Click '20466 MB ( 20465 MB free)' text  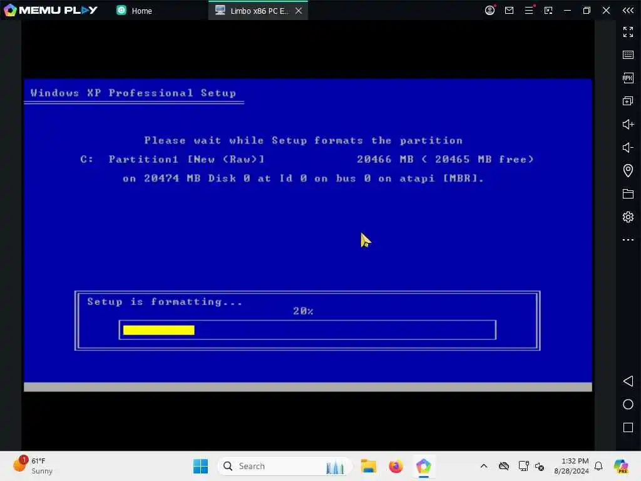[445, 159]
